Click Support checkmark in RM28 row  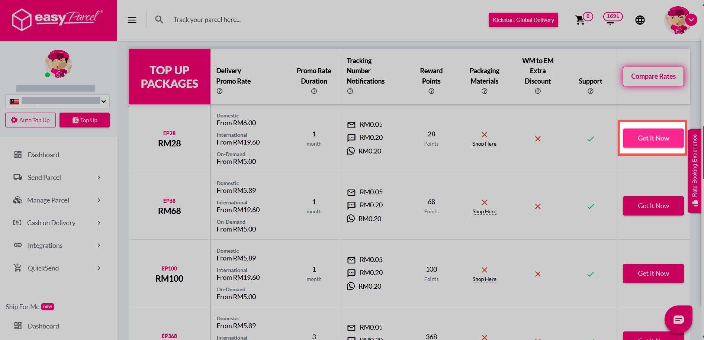[x=591, y=139]
